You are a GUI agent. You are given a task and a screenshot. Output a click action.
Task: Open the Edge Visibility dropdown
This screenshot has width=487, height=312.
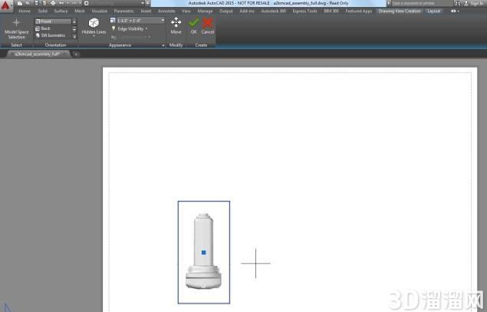[x=133, y=29]
